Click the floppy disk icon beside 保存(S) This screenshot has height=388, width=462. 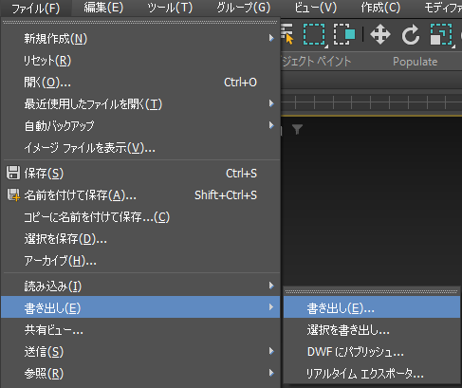(x=13, y=173)
